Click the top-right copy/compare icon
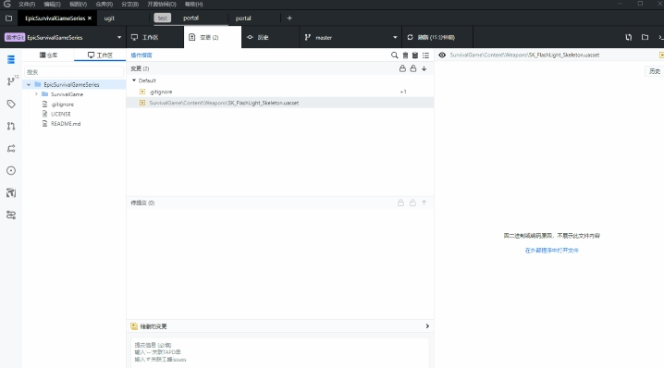 tap(629, 37)
